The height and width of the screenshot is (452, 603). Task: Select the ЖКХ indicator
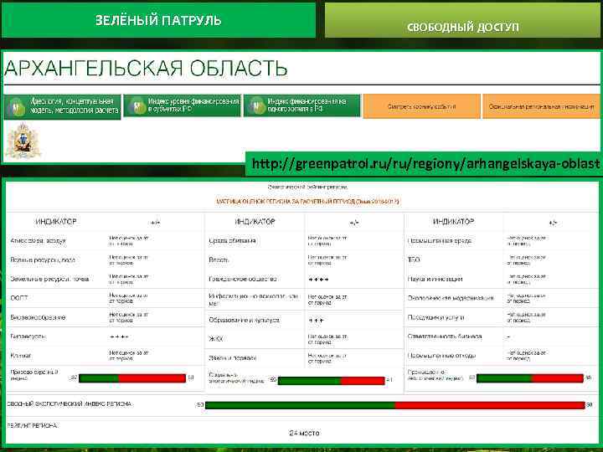coord(215,339)
